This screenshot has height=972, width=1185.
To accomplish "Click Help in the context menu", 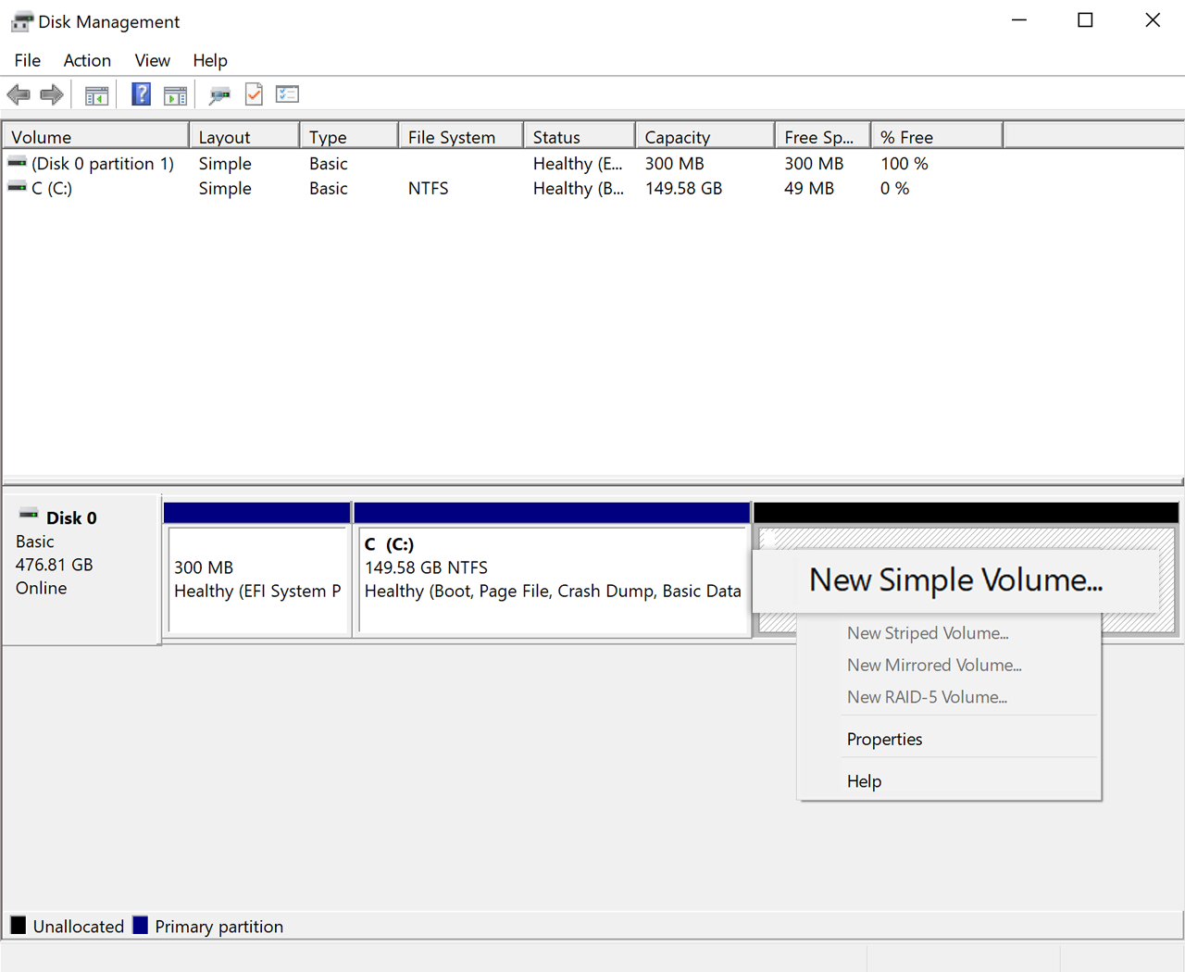I will [x=864, y=781].
